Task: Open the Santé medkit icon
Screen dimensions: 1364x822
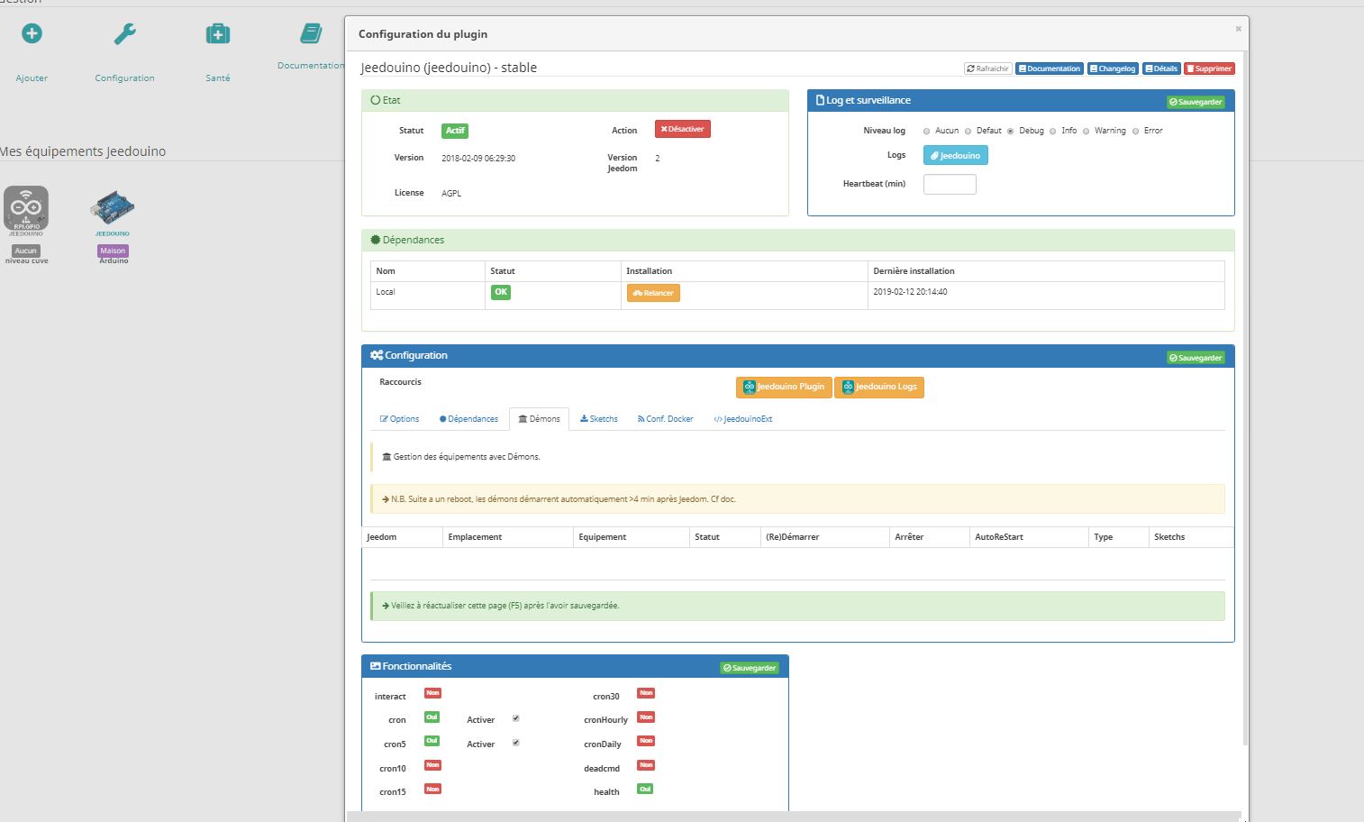Action: coord(218,34)
